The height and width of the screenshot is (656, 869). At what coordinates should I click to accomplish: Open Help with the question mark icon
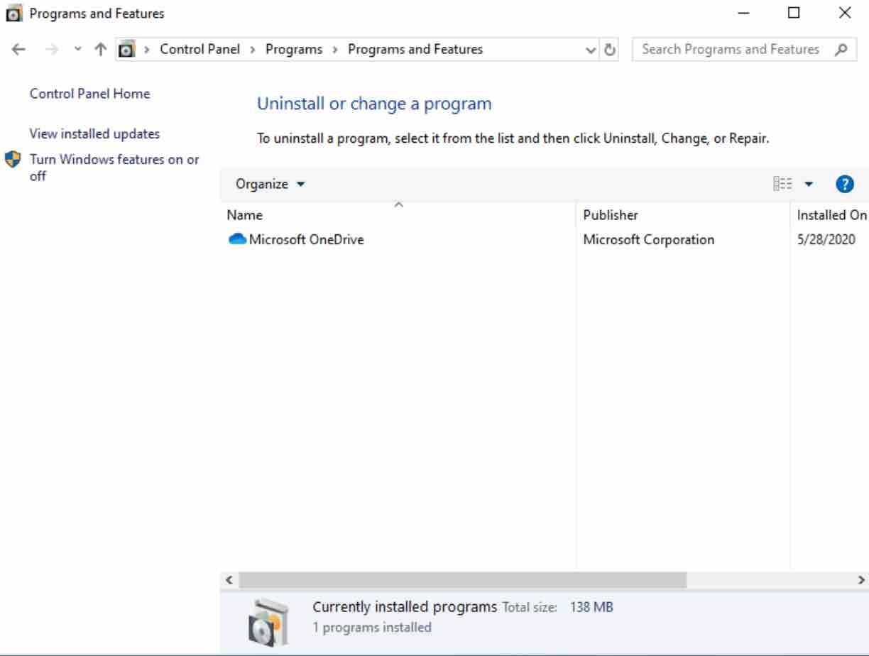844,184
